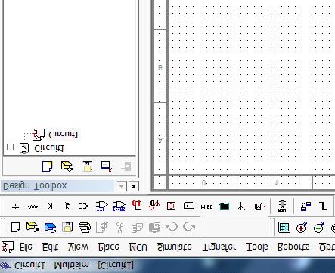Open the Place MCU chip group
Viewport: 335px width, 273px height.
(x=282, y=206)
